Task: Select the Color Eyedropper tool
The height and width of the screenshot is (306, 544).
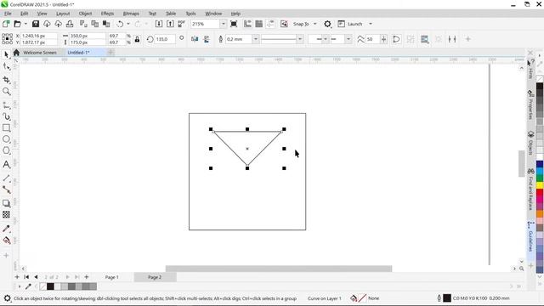Action: coord(6,229)
